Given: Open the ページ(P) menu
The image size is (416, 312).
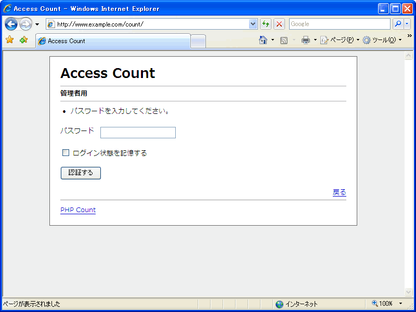Looking at the screenshot, I should click(338, 40).
